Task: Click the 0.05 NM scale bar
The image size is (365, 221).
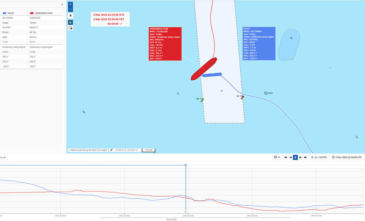Action: [149, 150]
